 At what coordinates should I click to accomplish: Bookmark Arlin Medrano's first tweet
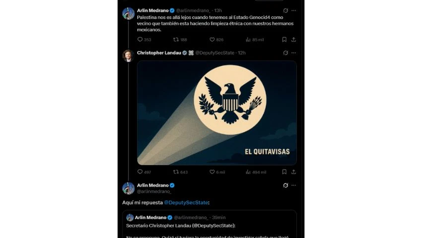pos(284,40)
